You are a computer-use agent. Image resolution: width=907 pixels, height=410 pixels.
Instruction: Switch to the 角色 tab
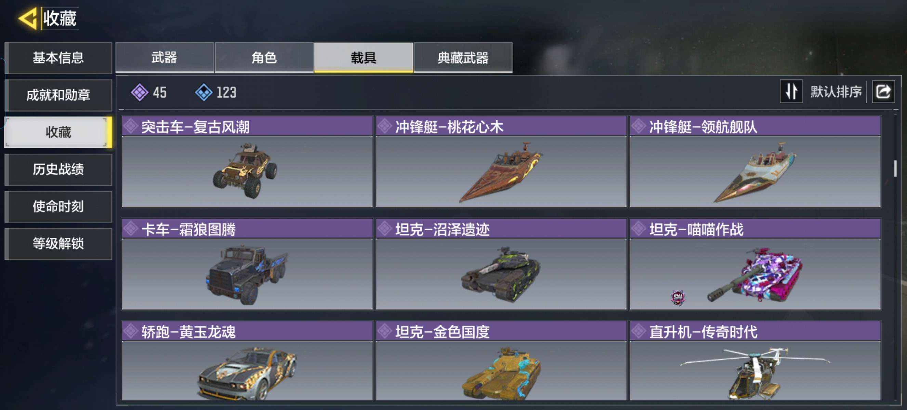(x=264, y=58)
